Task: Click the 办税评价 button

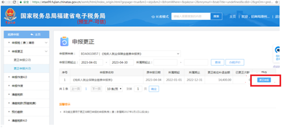Action: (235, 62)
